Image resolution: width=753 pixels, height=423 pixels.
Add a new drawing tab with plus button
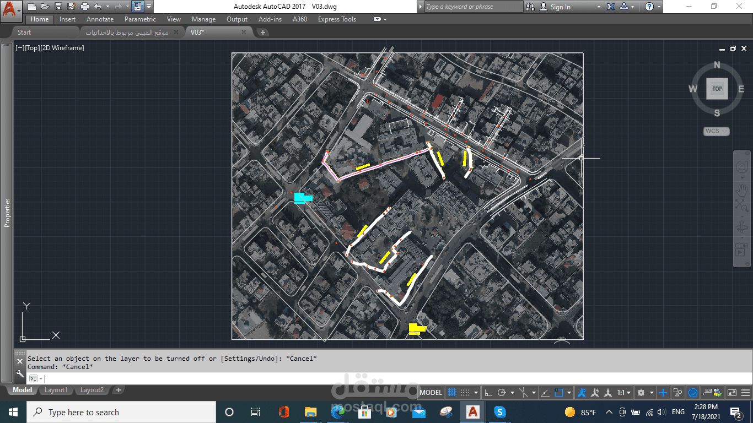click(263, 32)
